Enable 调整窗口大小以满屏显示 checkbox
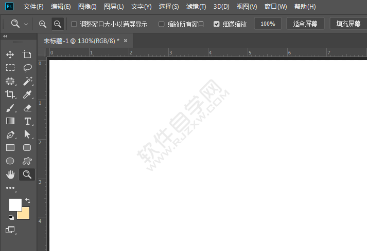Screen dimensions: 367x251 tap(74, 24)
